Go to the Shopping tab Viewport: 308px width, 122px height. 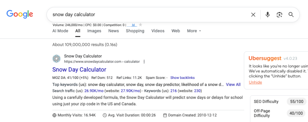135,31
